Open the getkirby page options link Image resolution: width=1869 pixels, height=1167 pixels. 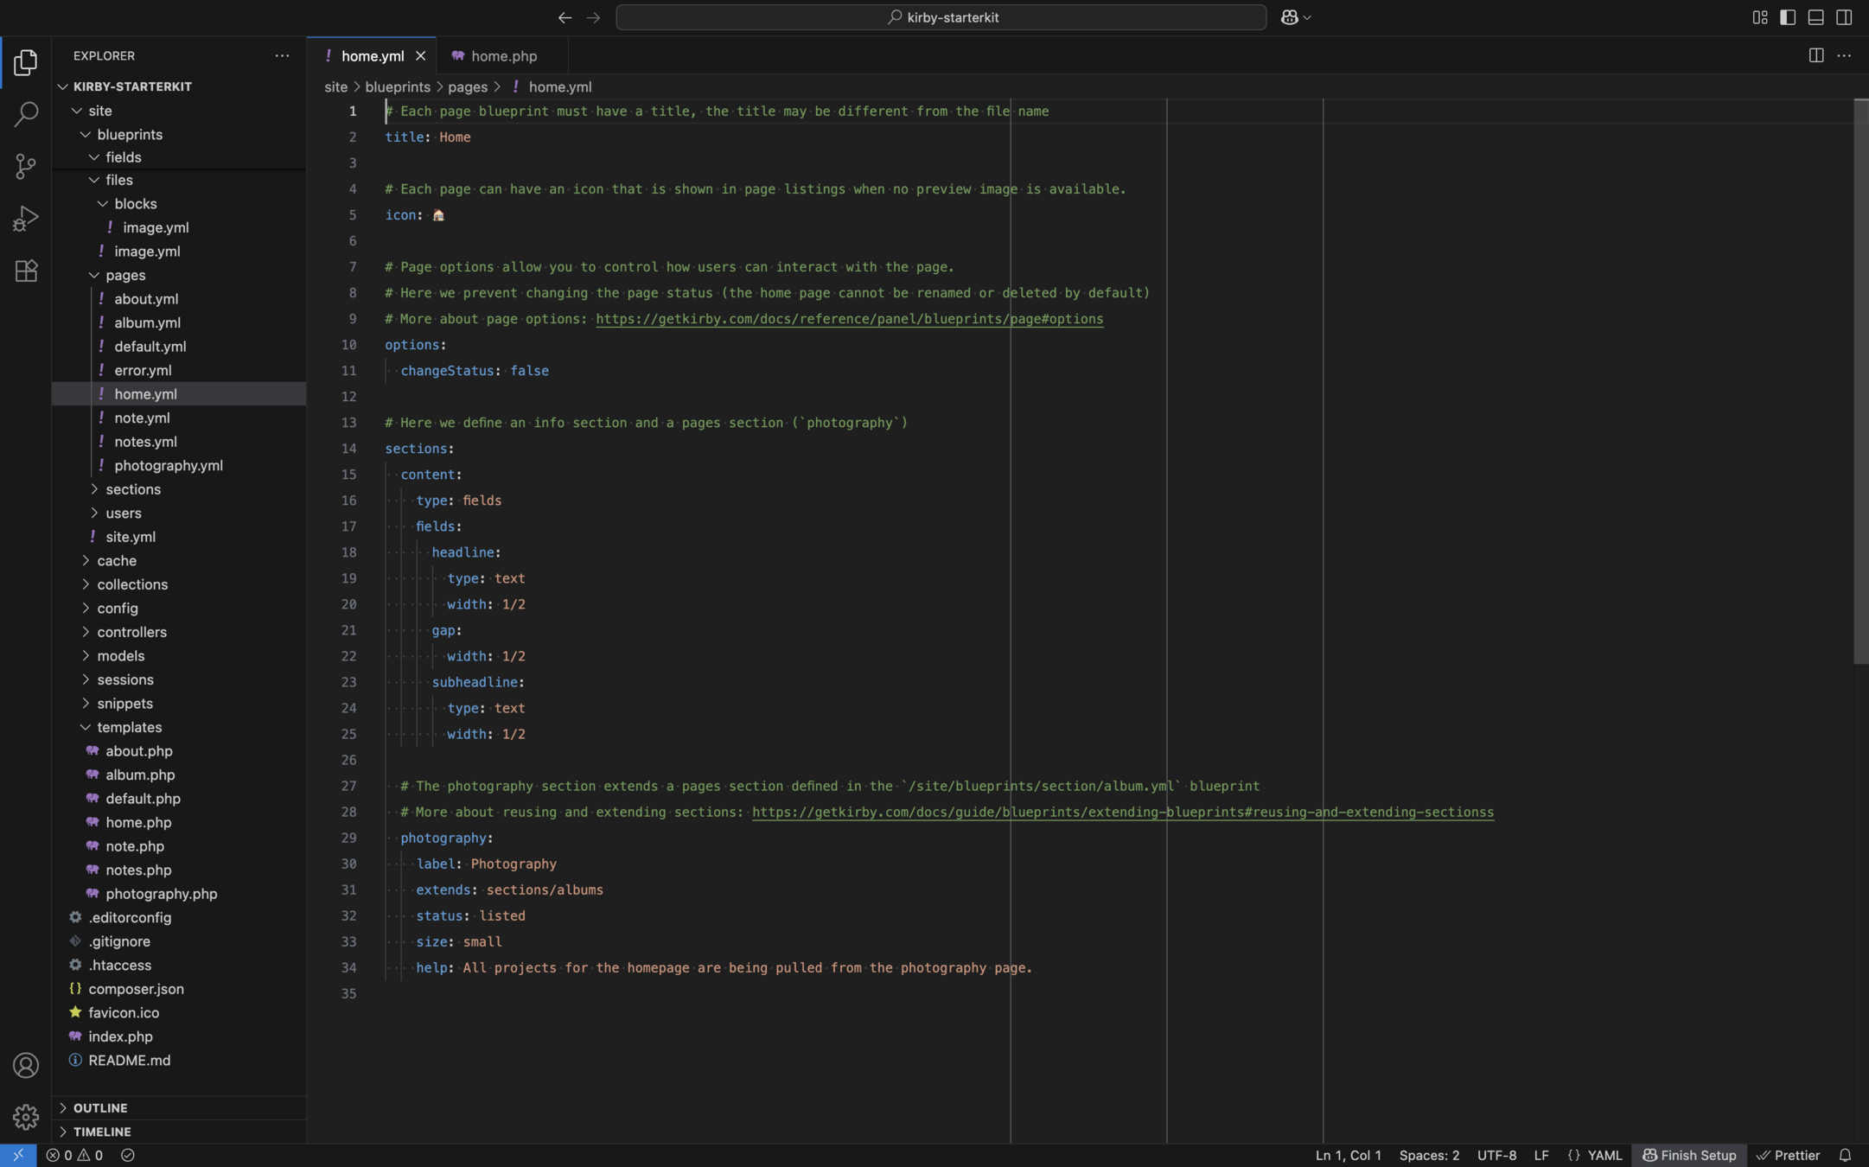point(848,319)
